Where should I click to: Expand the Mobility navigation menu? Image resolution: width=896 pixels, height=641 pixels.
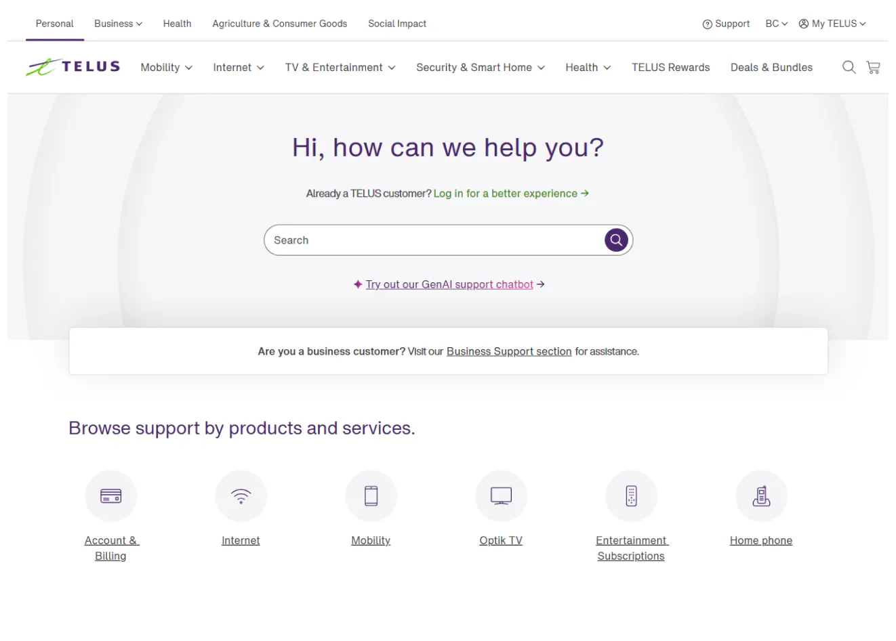[167, 68]
